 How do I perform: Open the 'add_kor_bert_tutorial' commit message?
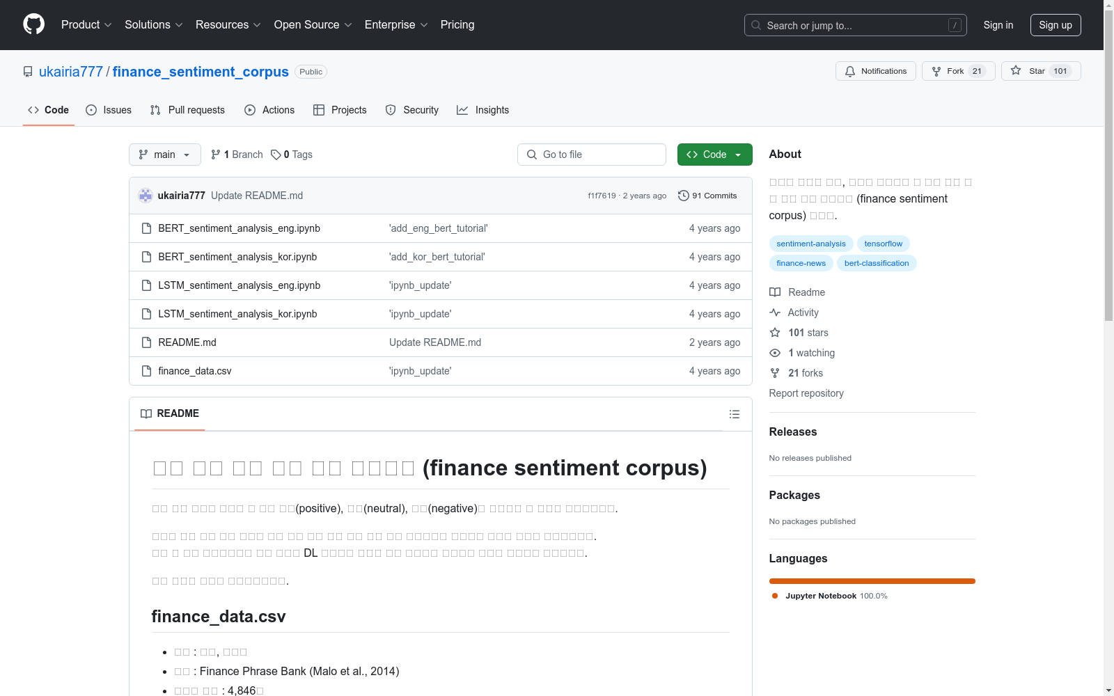click(x=437, y=257)
